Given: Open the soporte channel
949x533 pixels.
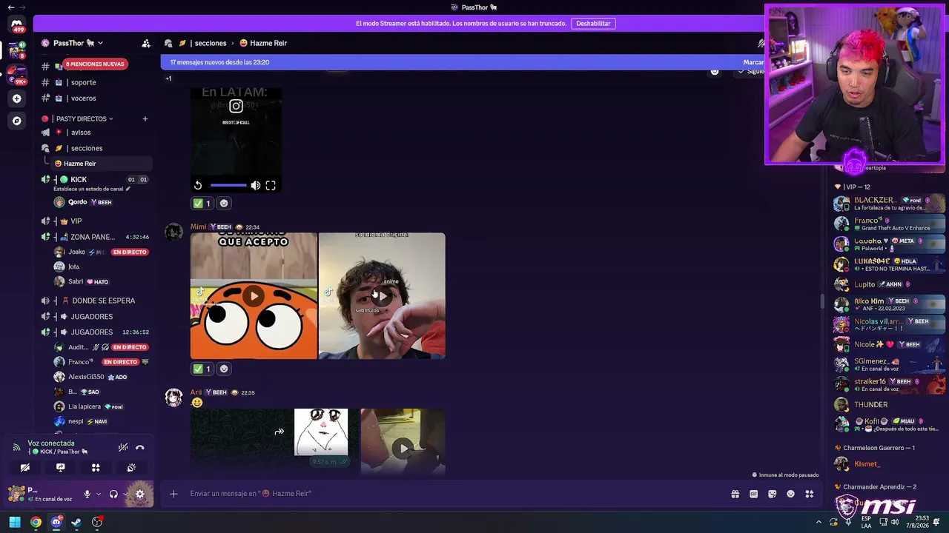Looking at the screenshot, I should (83, 83).
